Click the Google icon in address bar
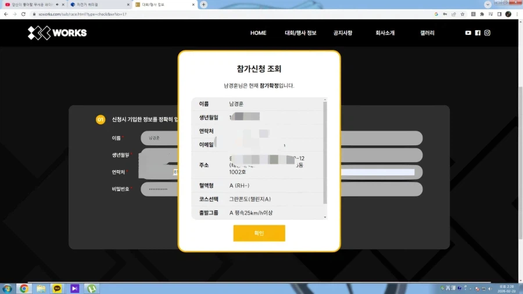This screenshot has width=523, height=294. coord(436,14)
